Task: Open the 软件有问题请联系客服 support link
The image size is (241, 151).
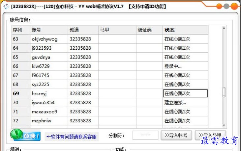Action: click(x=72, y=137)
